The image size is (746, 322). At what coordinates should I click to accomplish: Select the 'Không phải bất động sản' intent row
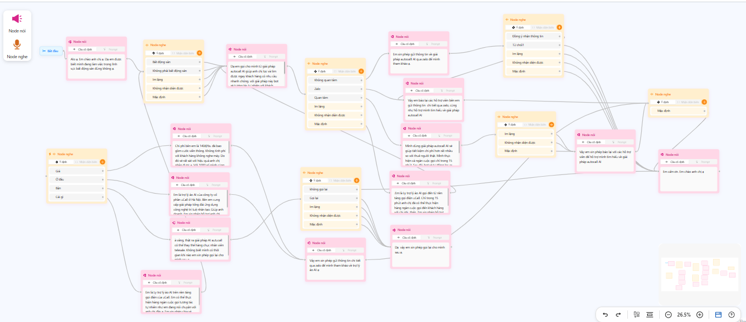coord(175,71)
